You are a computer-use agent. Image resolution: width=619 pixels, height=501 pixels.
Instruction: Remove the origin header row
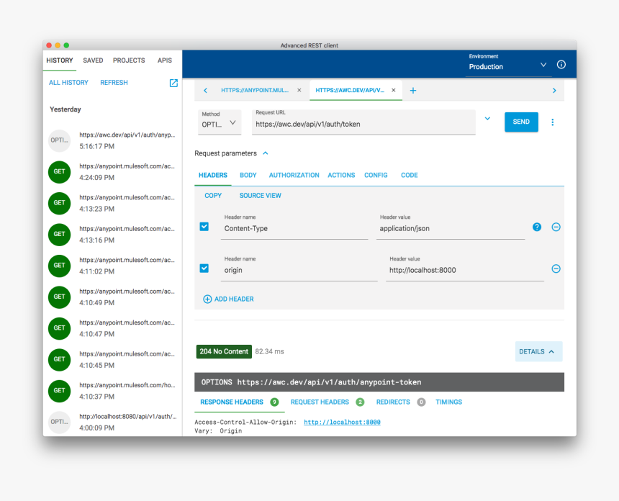click(556, 268)
